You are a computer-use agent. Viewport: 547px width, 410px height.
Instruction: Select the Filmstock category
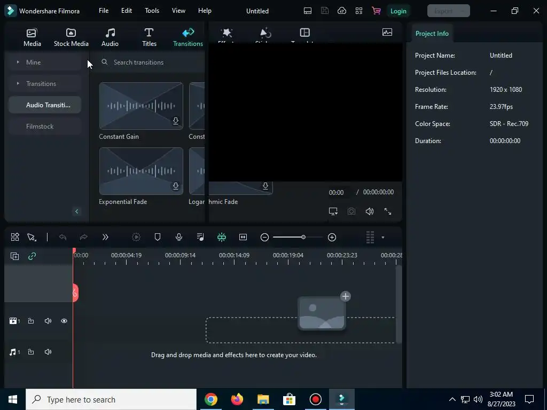point(45,126)
